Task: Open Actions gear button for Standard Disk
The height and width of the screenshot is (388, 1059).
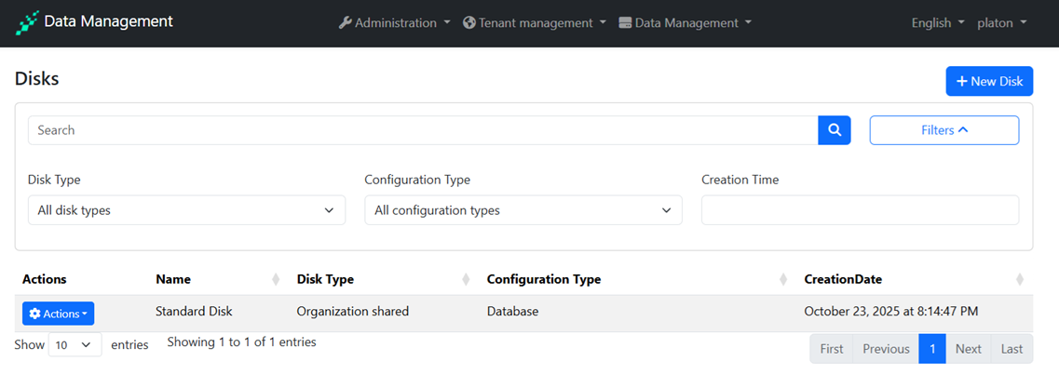Action: tap(58, 314)
